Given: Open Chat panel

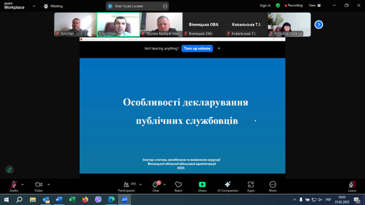Looking at the screenshot, I should point(156,186).
